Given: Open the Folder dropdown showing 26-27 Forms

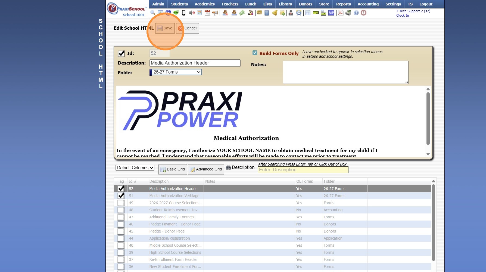Looking at the screenshot, I should click(177, 72).
